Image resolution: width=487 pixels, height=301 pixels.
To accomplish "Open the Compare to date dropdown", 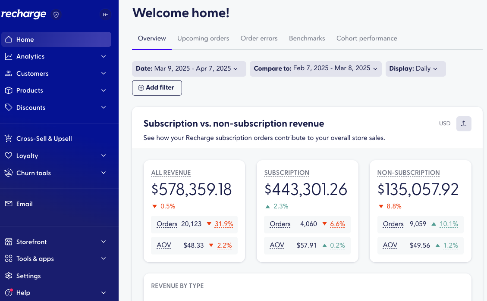I will tap(316, 68).
